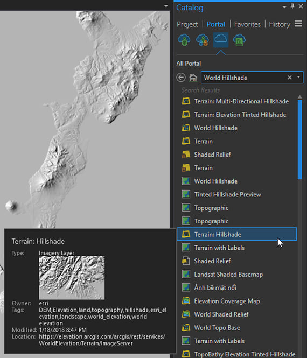Select the World Topo Base result

click(x=217, y=328)
